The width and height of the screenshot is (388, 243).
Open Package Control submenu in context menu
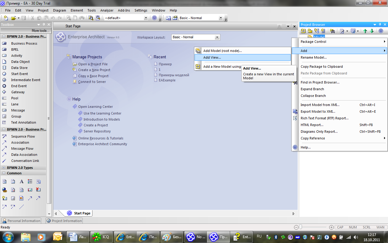[x=339, y=42]
